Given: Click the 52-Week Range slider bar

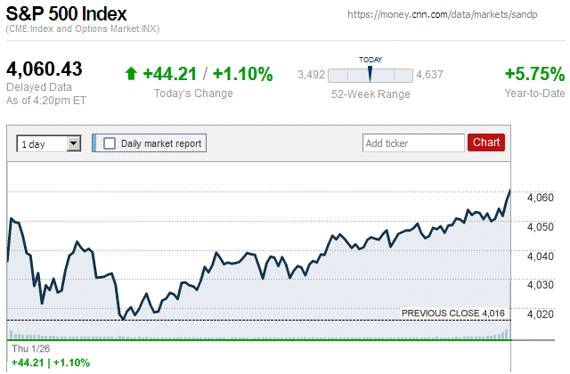Looking at the screenshot, I should [370, 75].
